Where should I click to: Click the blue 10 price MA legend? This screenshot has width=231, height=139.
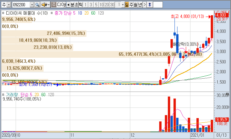click(80, 13)
